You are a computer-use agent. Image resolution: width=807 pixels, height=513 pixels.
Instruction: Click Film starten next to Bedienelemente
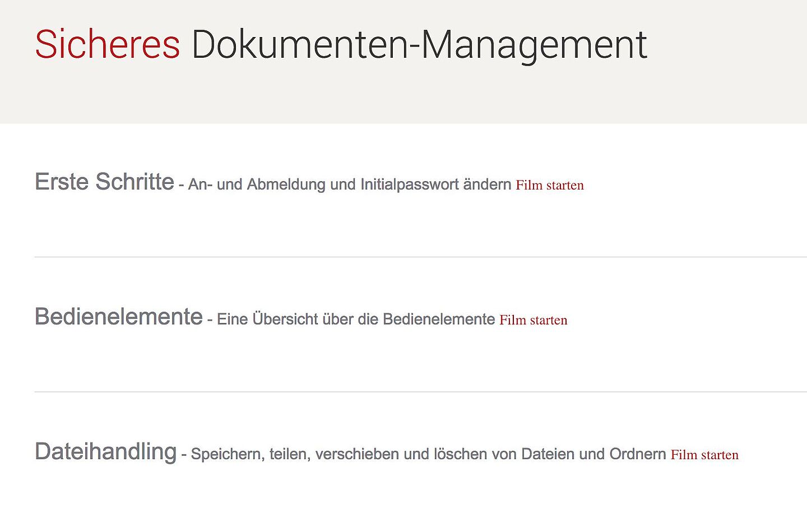point(534,320)
